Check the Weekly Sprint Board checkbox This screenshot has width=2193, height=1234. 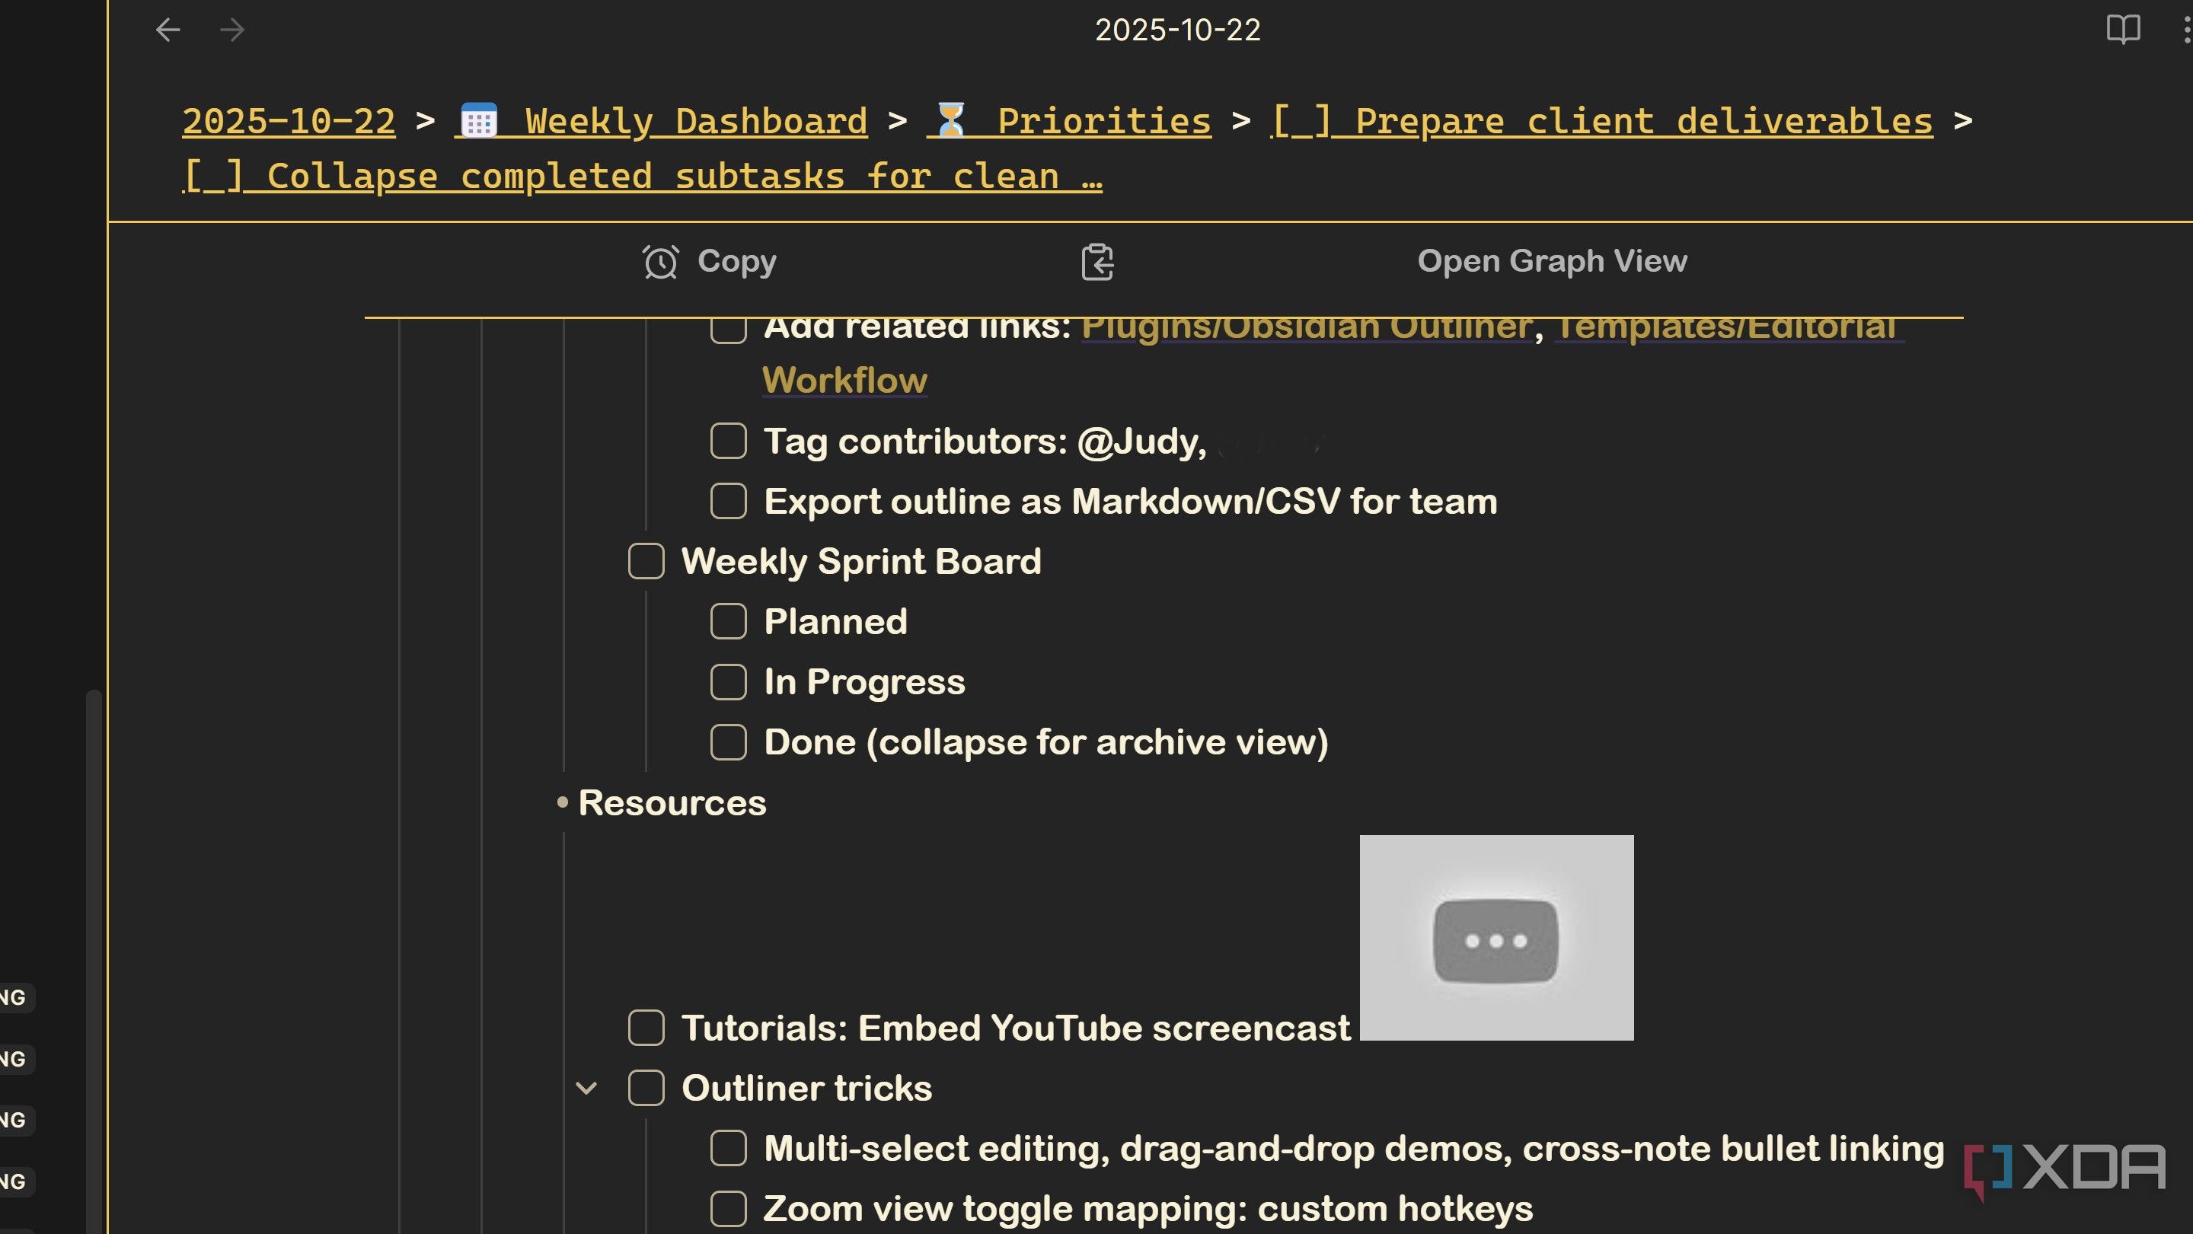pos(646,562)
